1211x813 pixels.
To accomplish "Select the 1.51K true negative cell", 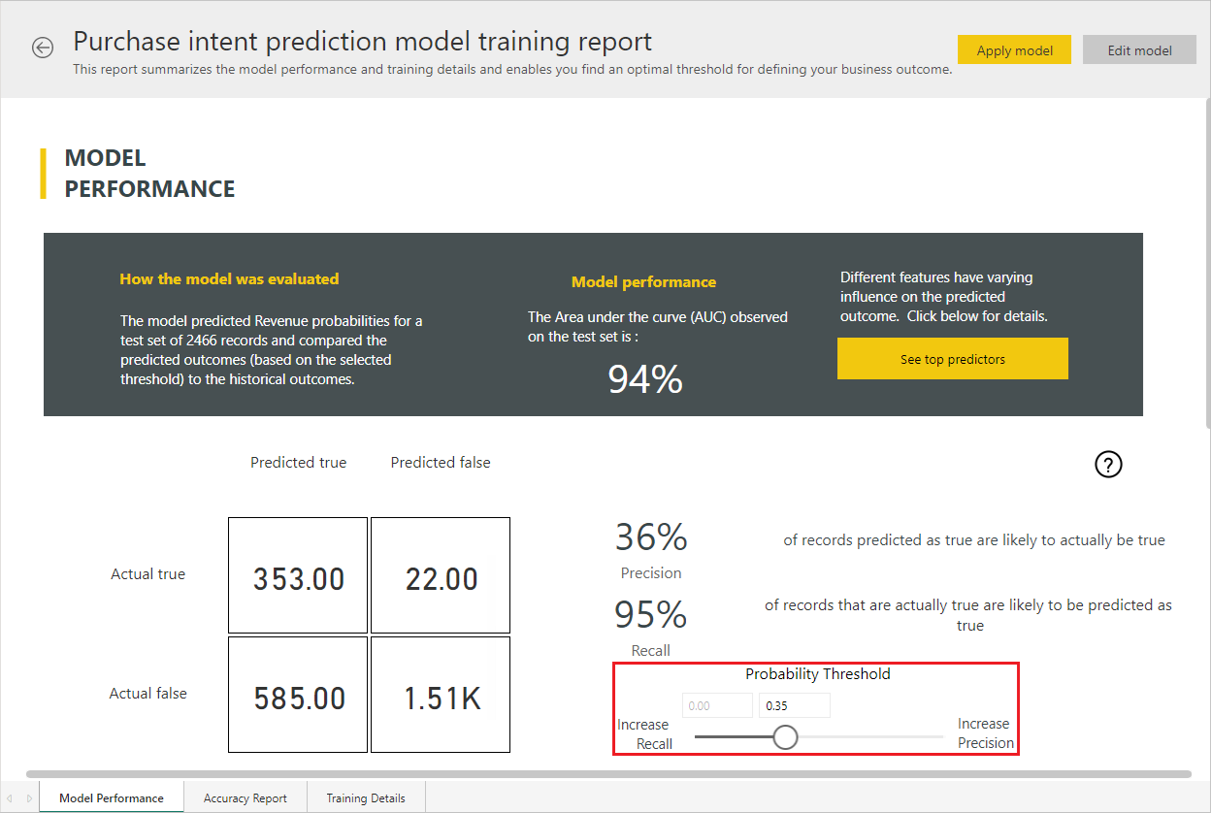I will click(x=441, y=695).
